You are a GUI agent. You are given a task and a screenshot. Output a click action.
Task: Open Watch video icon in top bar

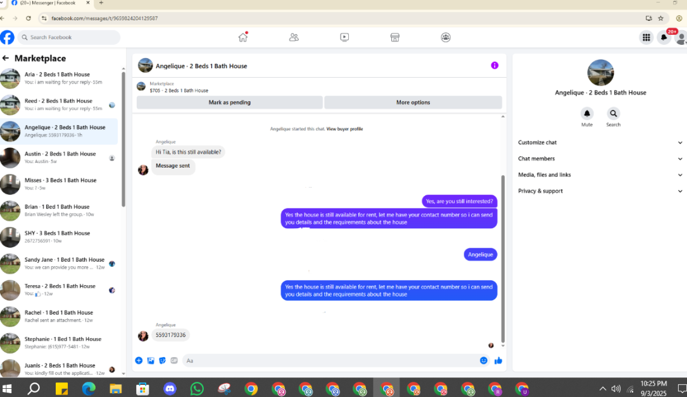tap(344, 37)
